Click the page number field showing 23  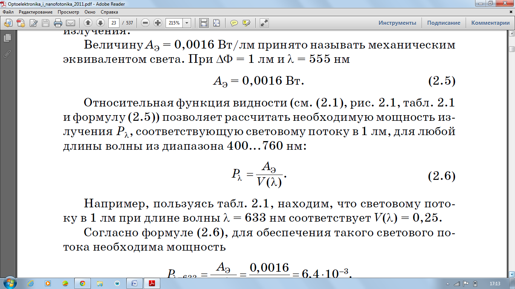click(x=114, y=23)
